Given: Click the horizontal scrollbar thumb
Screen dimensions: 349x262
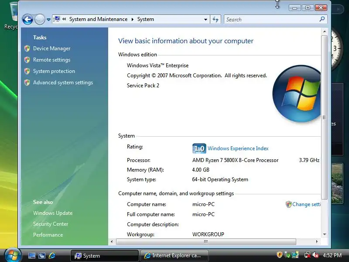Looking at the screenshot, I should pyautogui.click(x=206, y=241).
